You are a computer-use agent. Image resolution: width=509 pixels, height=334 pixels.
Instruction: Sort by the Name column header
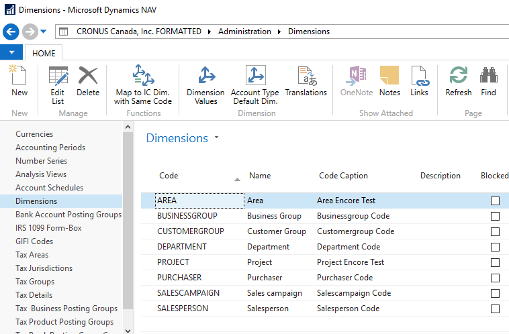click(260, 176)
